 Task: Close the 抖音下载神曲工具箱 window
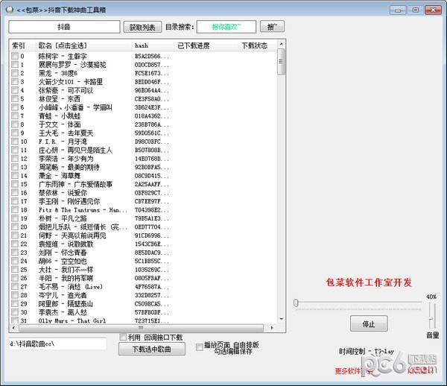click(x=433, y=10)
